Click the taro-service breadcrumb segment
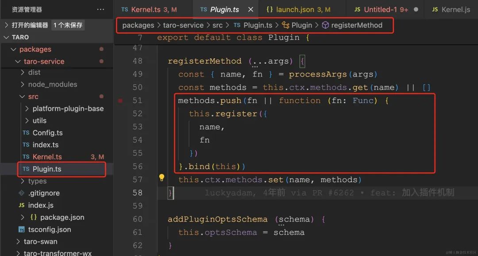This screenshot has width=478, height=256. pos(183,25)
